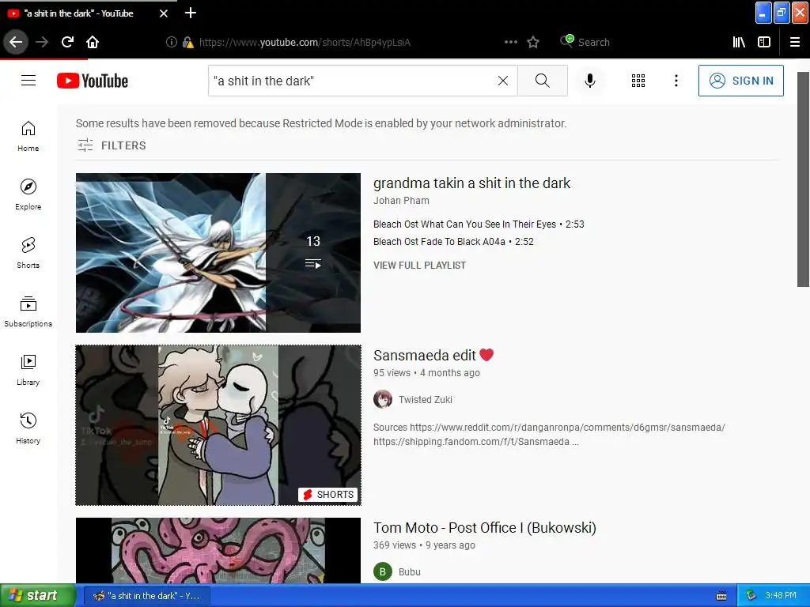Show site information icon in address bar
Screen dimensions: 810x607
(x=172, y=43)
